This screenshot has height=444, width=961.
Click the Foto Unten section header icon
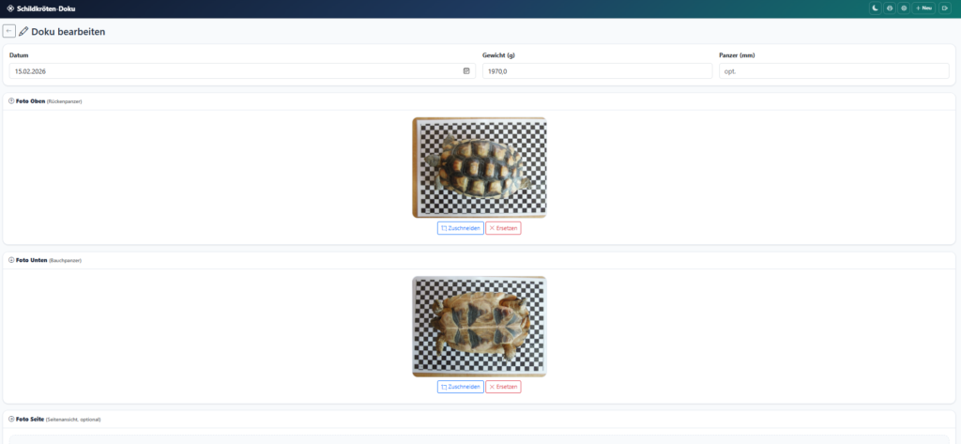coord(11,260)
